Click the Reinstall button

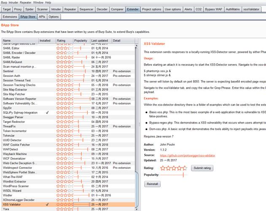[x=152, y=184]
